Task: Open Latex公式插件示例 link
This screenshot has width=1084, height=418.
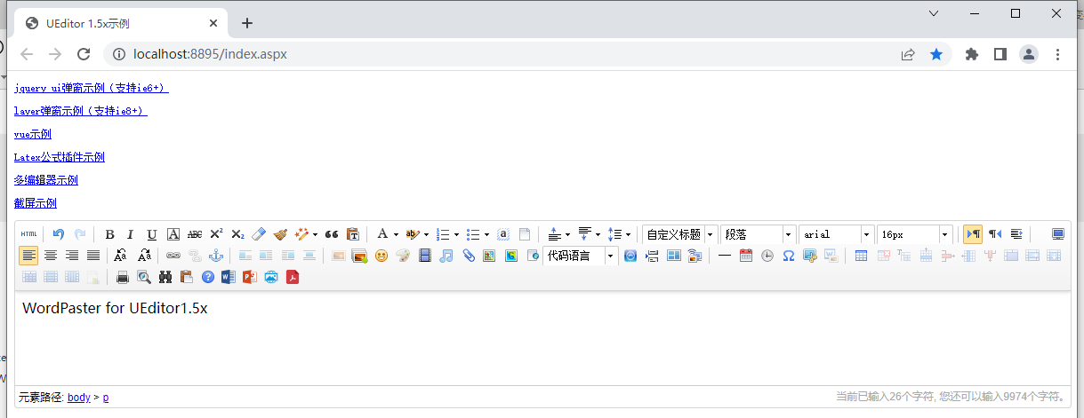Action: (60, 157)
